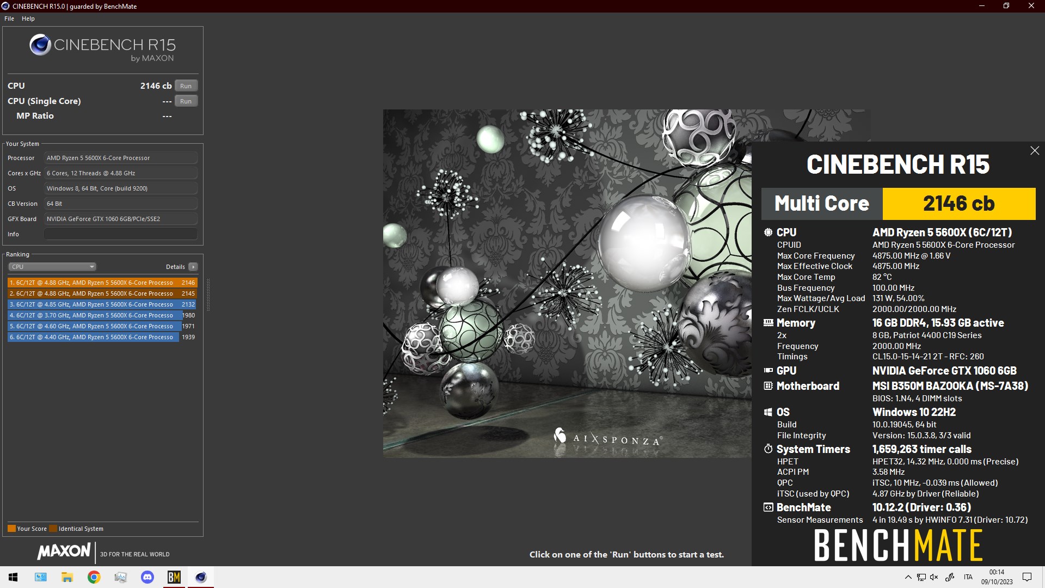The width and height of the screenshot is (1045, 588).
Task: Open the taskbar clock and date
Action: (x=997, y=577)
